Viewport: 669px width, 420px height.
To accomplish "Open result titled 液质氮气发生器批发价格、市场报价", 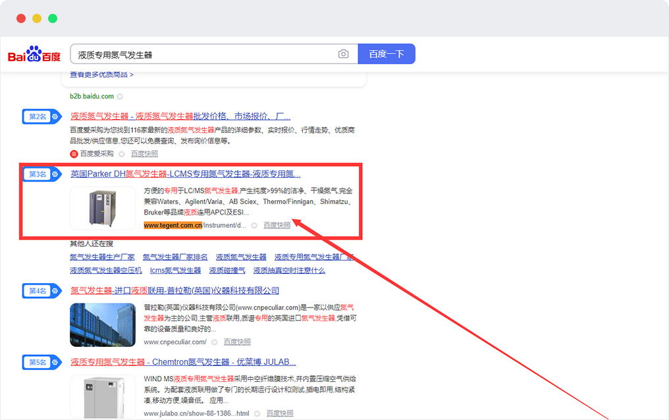I will click(x=180, y=117).
